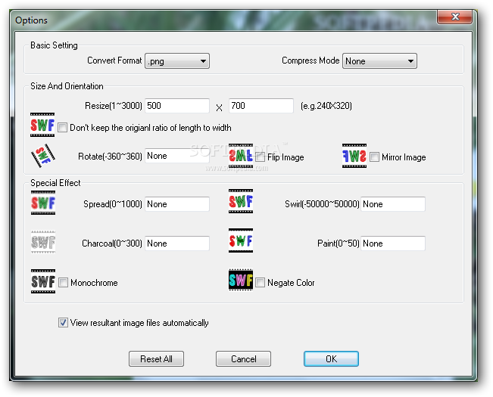Click the Size And Orientation group label
The image size is (493, 397).
67,86
